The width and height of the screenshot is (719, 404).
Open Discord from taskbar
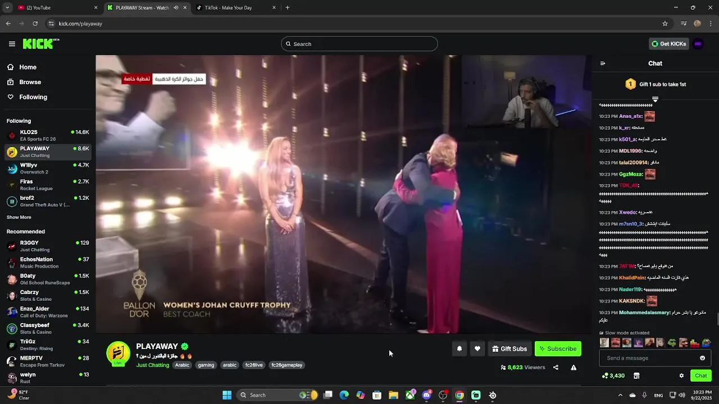pos(426,395)
